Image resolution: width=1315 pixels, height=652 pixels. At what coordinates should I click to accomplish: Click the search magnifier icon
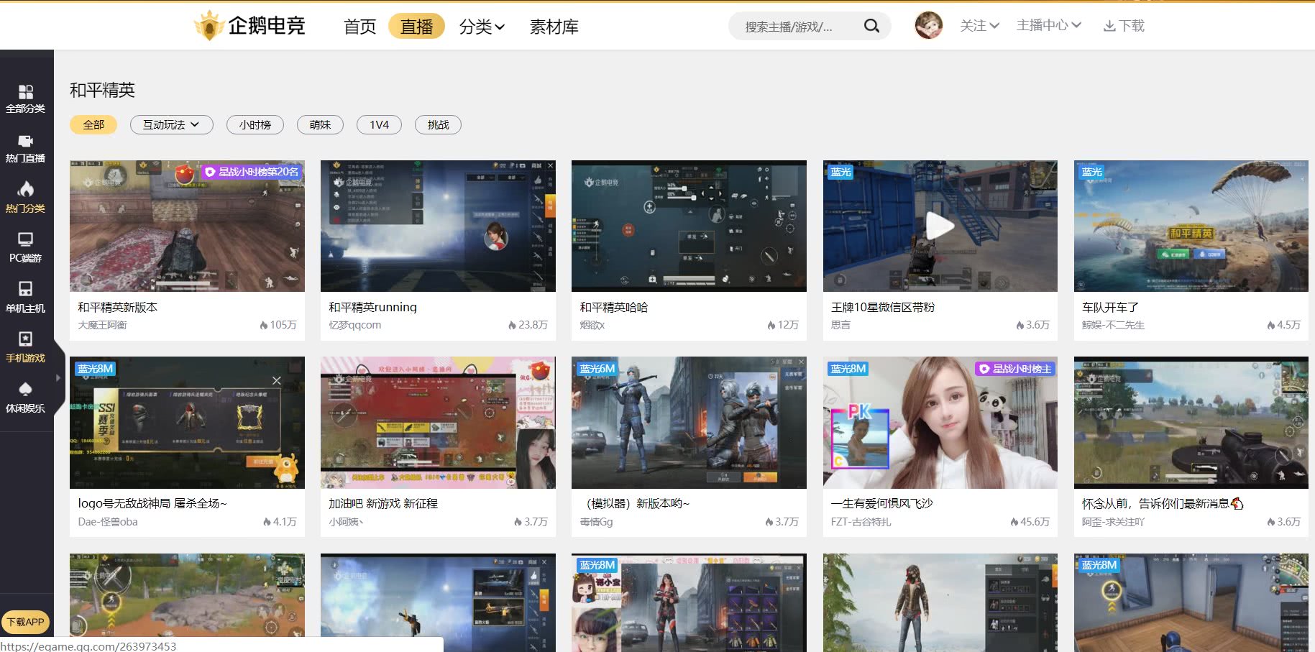click(x=871, y=26)
